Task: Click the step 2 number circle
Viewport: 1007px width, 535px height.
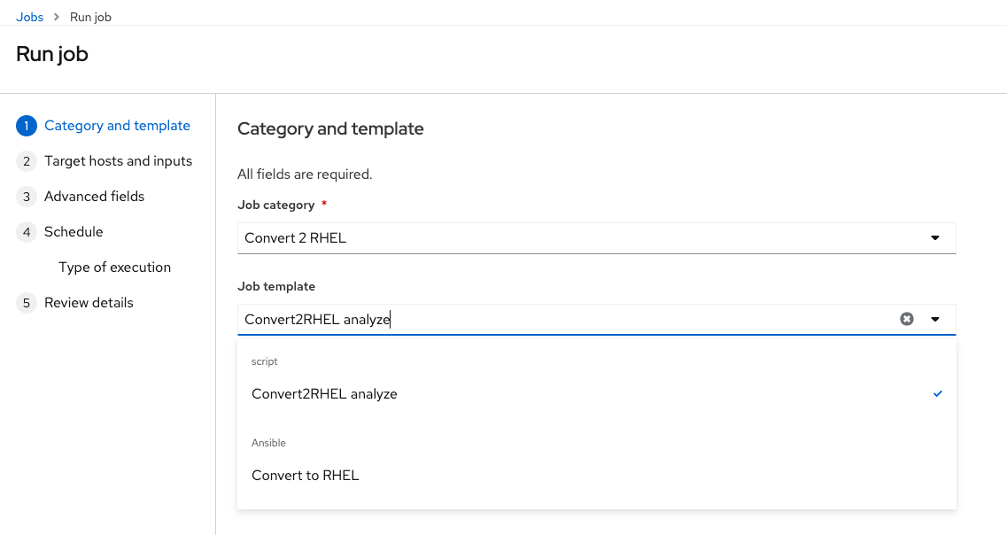Action: point(27,161)
